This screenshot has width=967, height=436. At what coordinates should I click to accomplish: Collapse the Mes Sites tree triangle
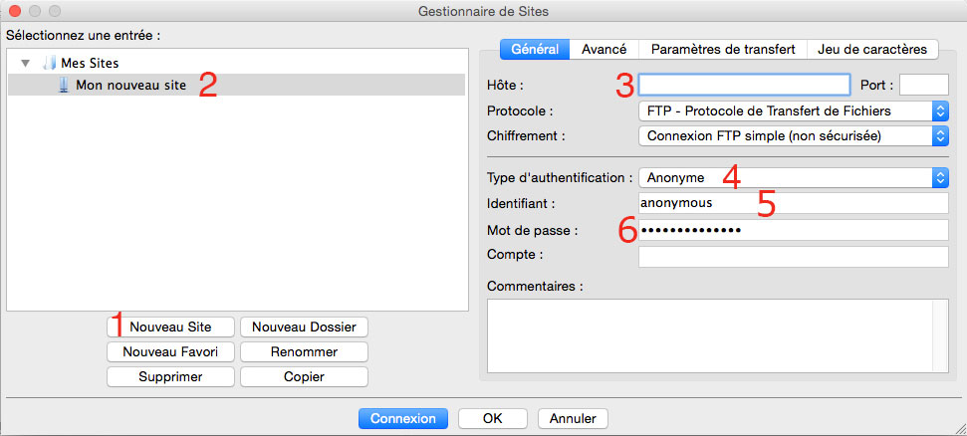pyautogui.click(x=25, y=63)
